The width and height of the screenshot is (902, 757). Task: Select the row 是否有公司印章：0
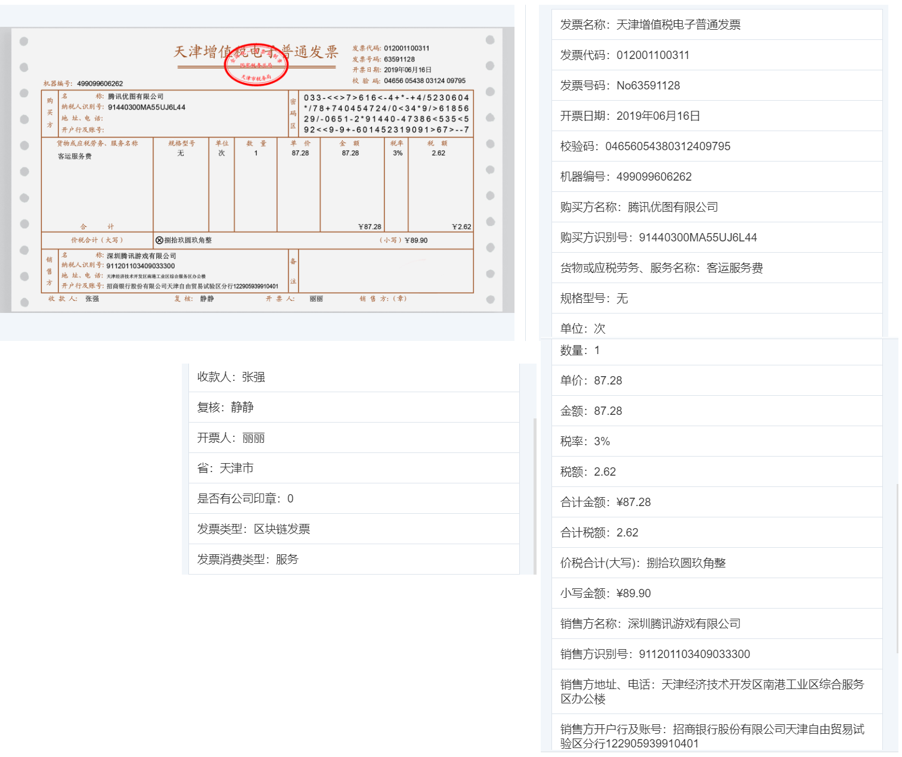coord(354,498)
